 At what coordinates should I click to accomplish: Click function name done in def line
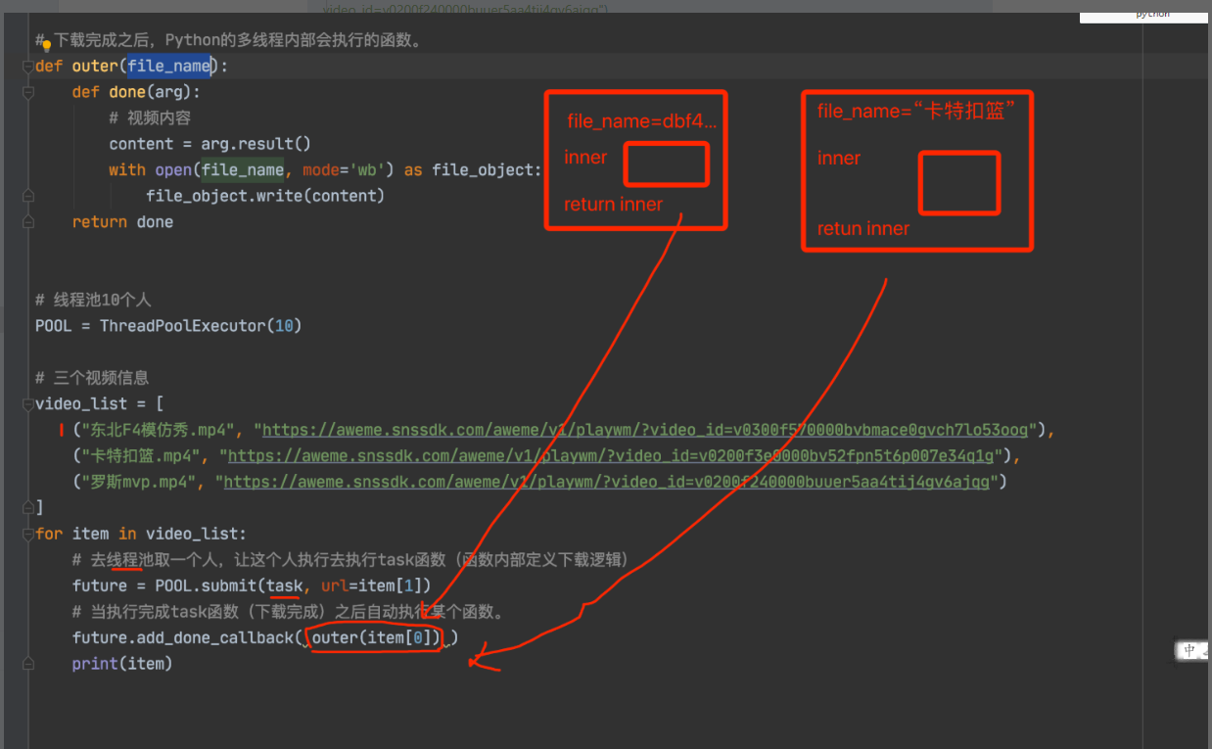(x=127, y=92)
